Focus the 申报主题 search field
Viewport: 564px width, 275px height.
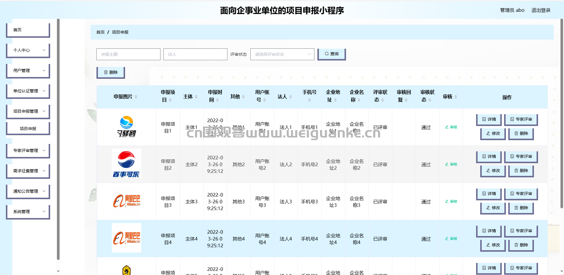(128, 54)
